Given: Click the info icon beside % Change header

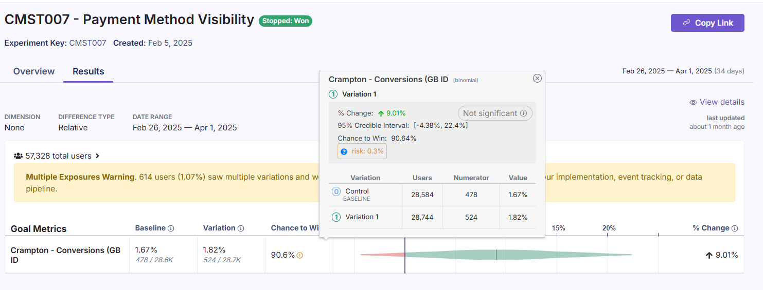Looking at the screenshot, I should (x=735, y=228).
